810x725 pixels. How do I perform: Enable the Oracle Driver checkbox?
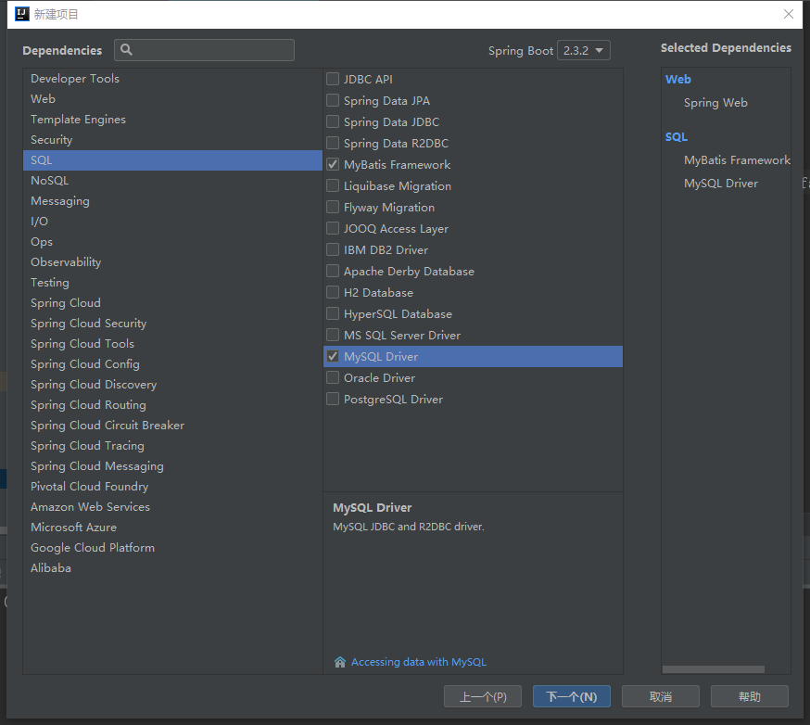pos(333,377)
